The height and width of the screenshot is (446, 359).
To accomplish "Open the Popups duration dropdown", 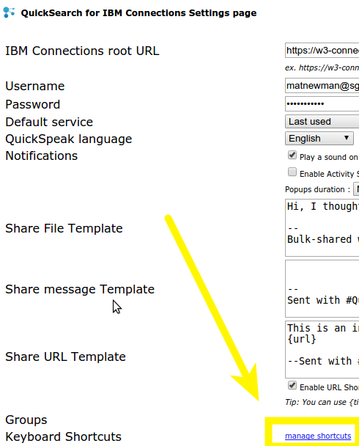I will click(x=356, y=189).
